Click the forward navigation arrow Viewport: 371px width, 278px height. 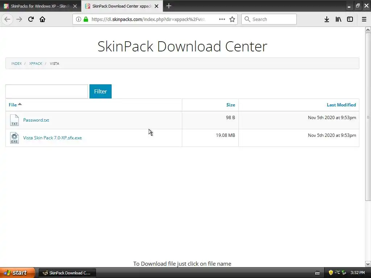click(19, 19)
